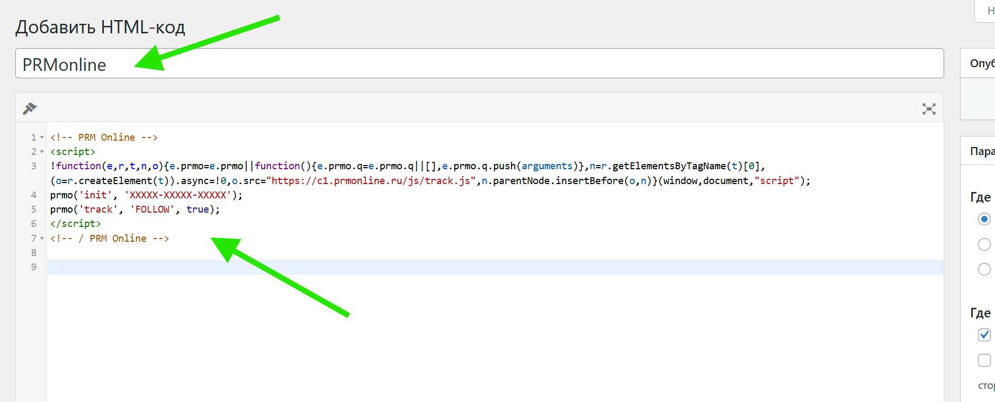Collapse the code fold on line 1
This screenshot has height=402, width=995.
pyautogui.click(x=42, y=138)
